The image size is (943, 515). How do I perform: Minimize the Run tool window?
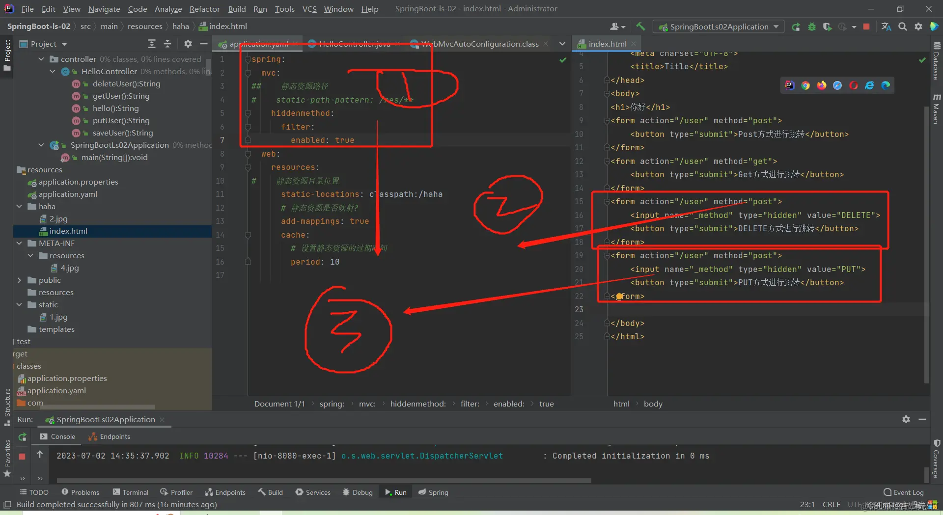[x=922, y=419]
